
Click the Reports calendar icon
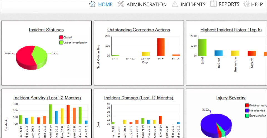pos(213,4)
